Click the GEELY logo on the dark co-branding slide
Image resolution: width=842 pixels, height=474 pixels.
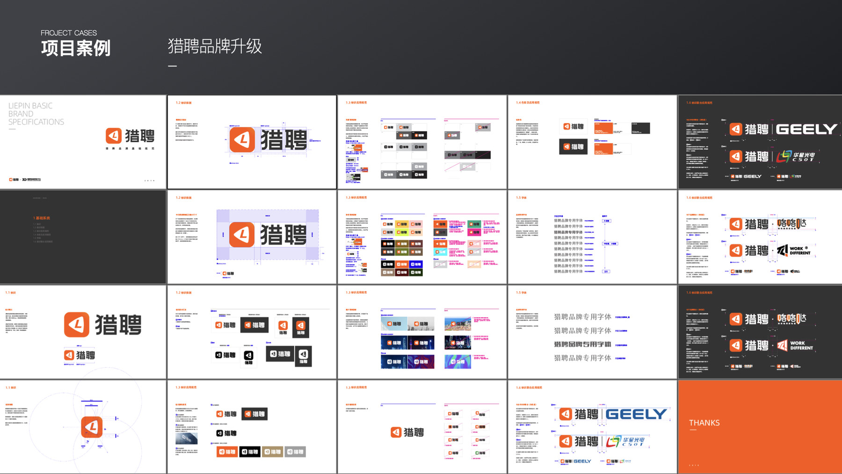[x=806, y=129]
